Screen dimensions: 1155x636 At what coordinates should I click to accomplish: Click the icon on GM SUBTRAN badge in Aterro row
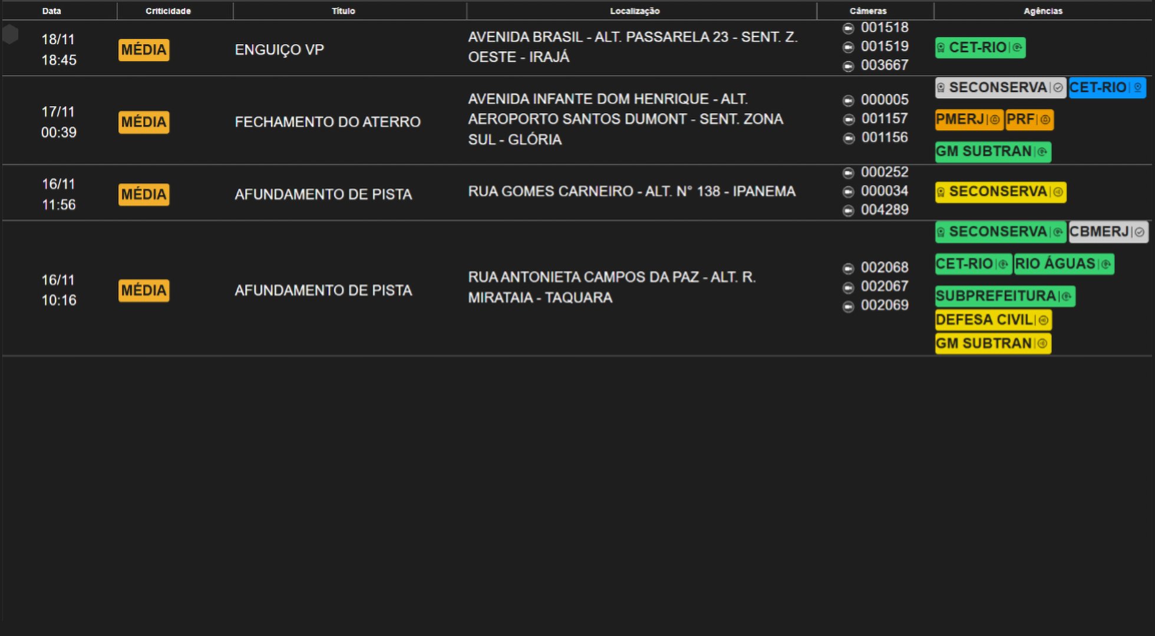(1042, 152)
